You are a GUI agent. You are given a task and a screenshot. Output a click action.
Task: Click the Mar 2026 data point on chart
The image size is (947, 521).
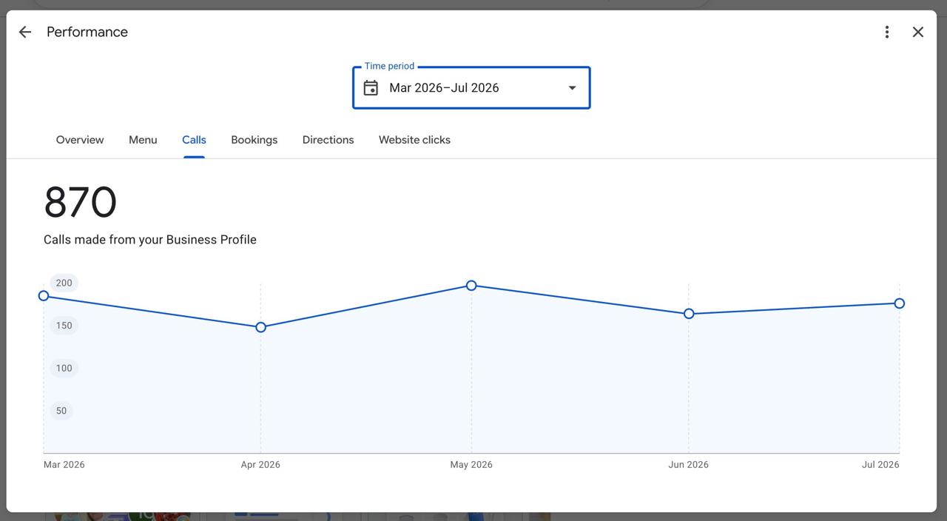tap(44, 296)
